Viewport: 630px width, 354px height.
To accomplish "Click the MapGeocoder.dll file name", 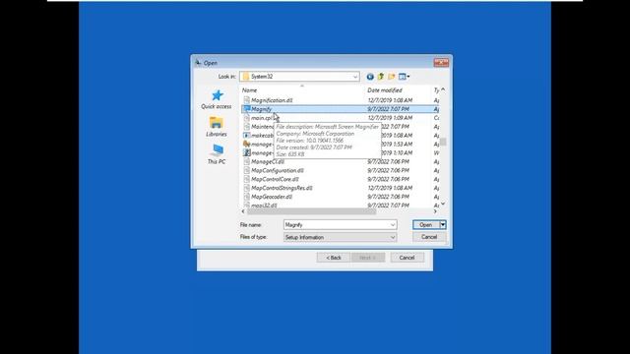I will (x=272, y=197).
